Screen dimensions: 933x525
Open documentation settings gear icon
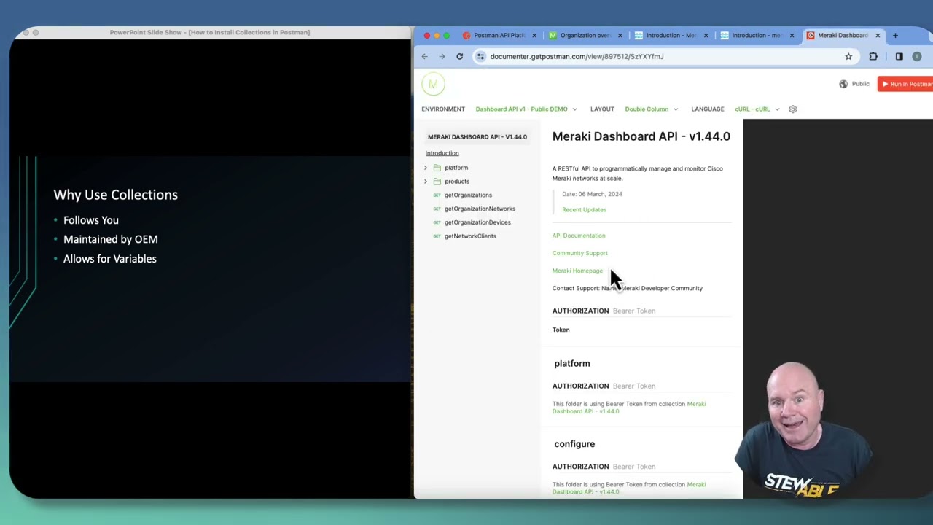[x=793, y=109]
